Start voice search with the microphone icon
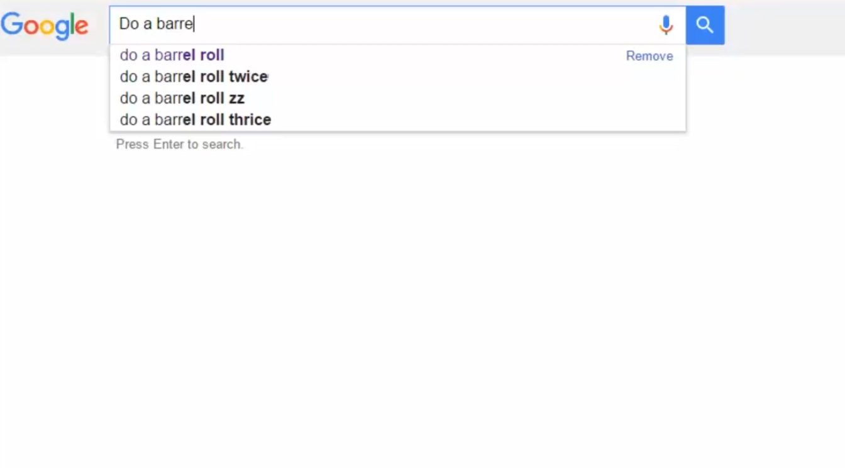 666,25
